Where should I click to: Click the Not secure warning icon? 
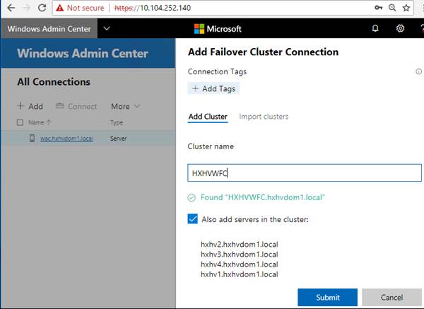(59, 8)
